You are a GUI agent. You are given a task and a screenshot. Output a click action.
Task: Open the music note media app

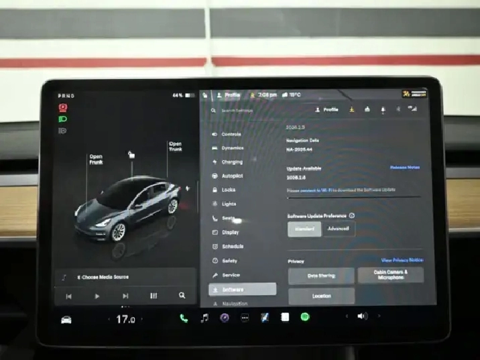(x=204, y=318)
